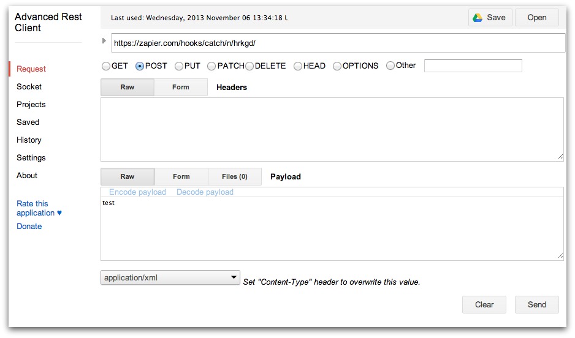
Task: Choose the PATCH request method
Action: 211,66
